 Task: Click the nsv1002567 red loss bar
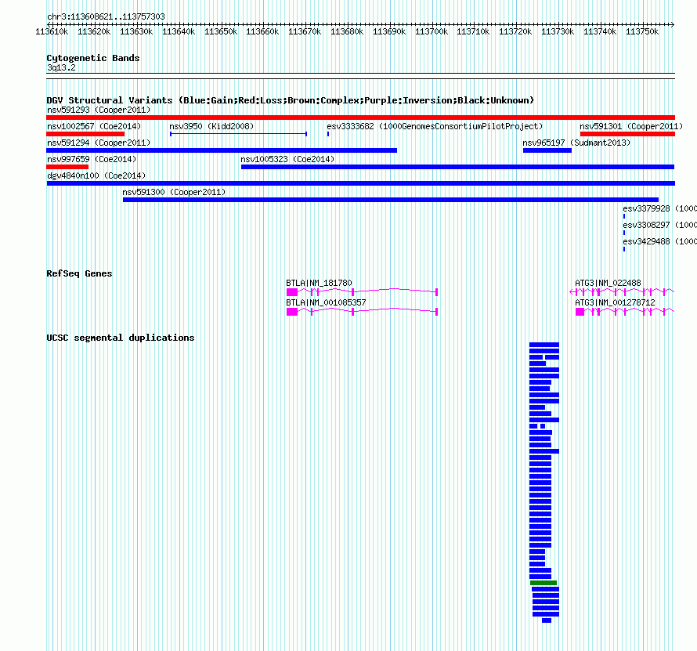tap(85, 134)
